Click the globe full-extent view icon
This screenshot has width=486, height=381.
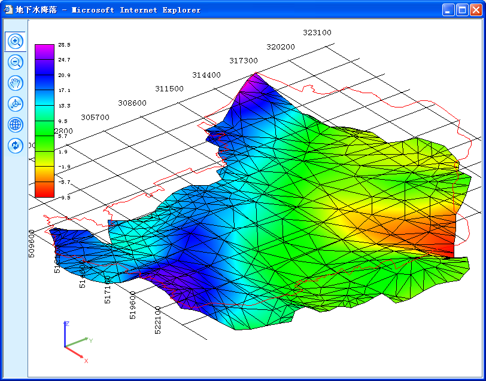(x=16, y=125)
